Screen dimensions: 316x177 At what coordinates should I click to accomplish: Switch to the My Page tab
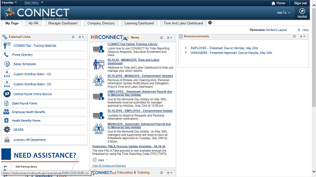tap(12, 23)
